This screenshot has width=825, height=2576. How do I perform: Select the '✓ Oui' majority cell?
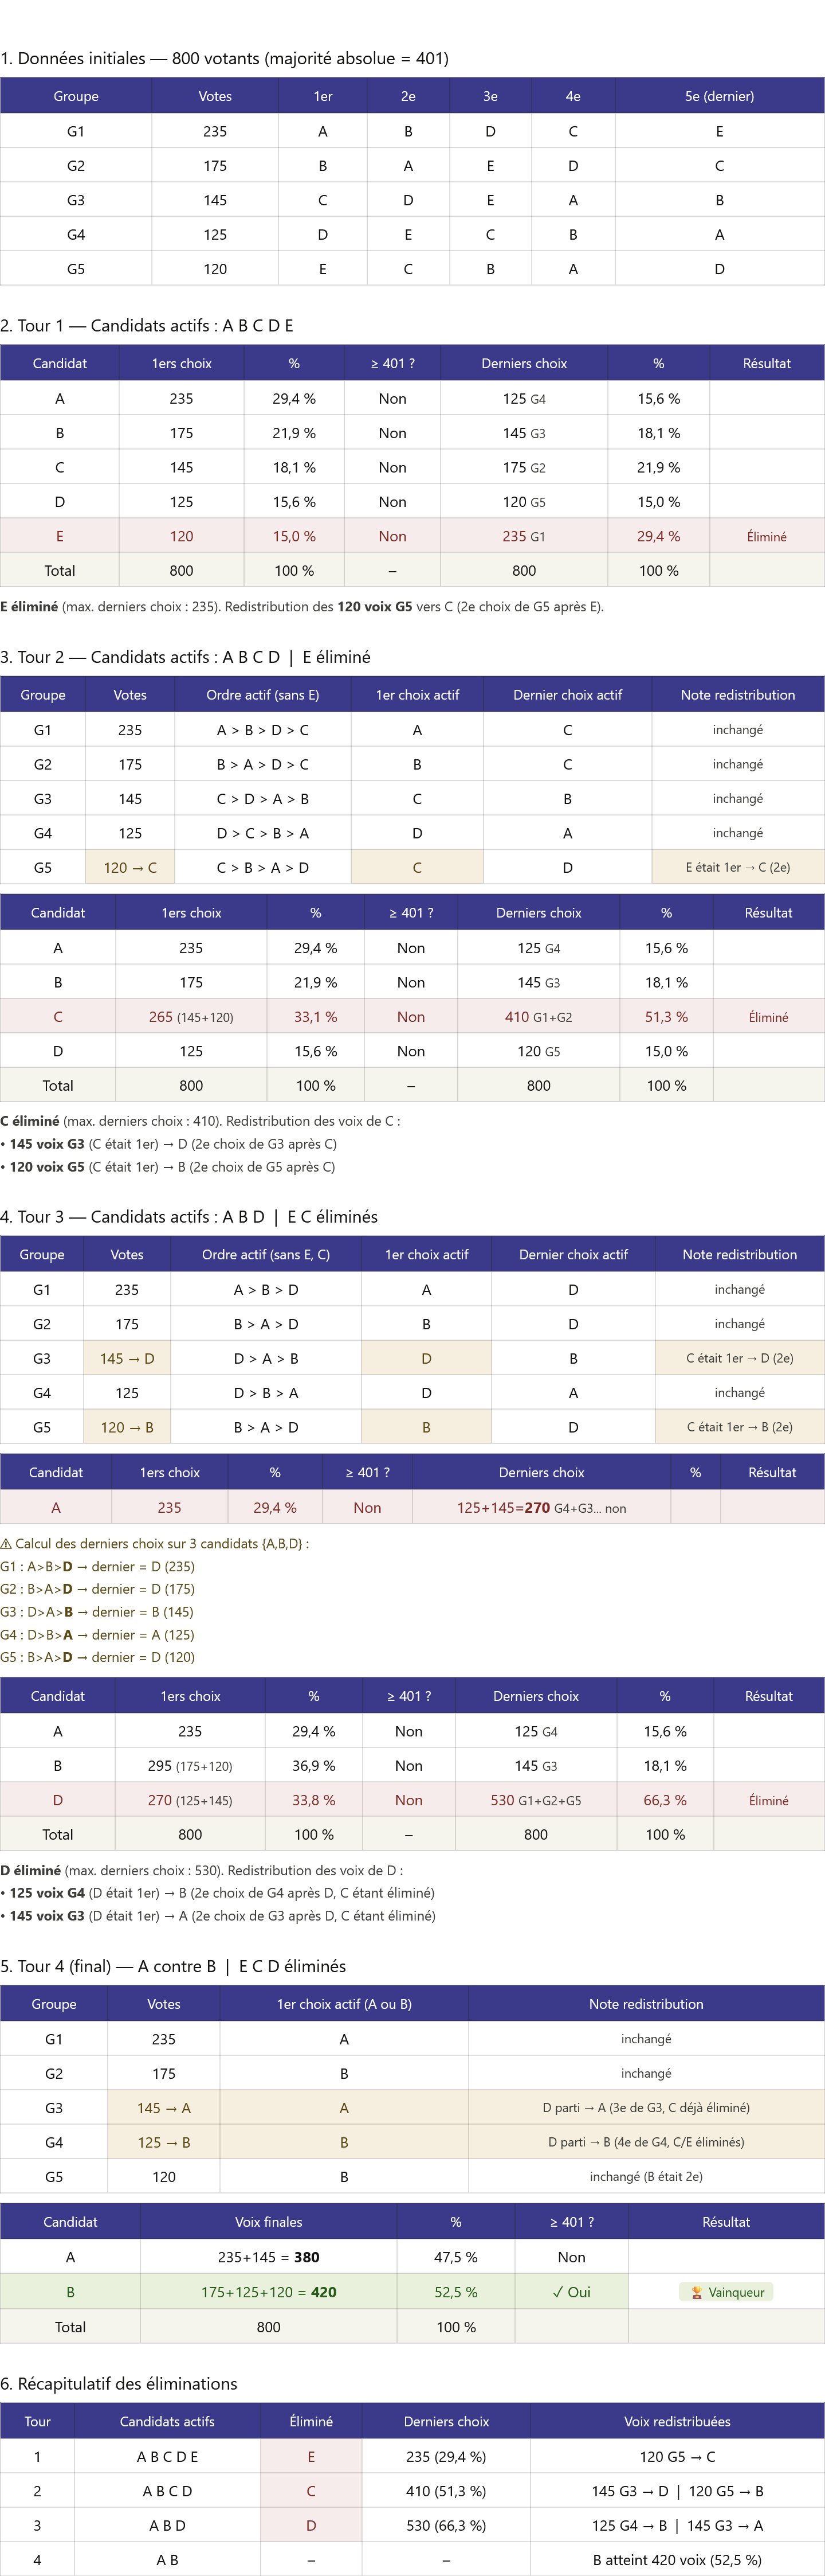coord(571,2292)
